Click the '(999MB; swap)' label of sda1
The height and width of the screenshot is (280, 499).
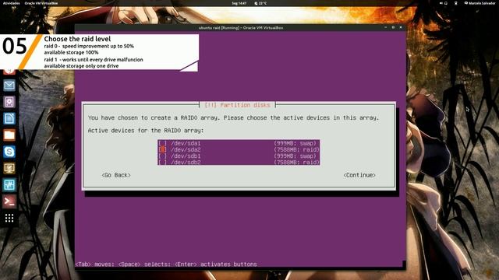[296, 143]
